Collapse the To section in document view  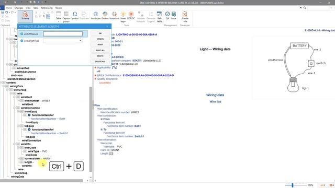[x=102, y=130]
